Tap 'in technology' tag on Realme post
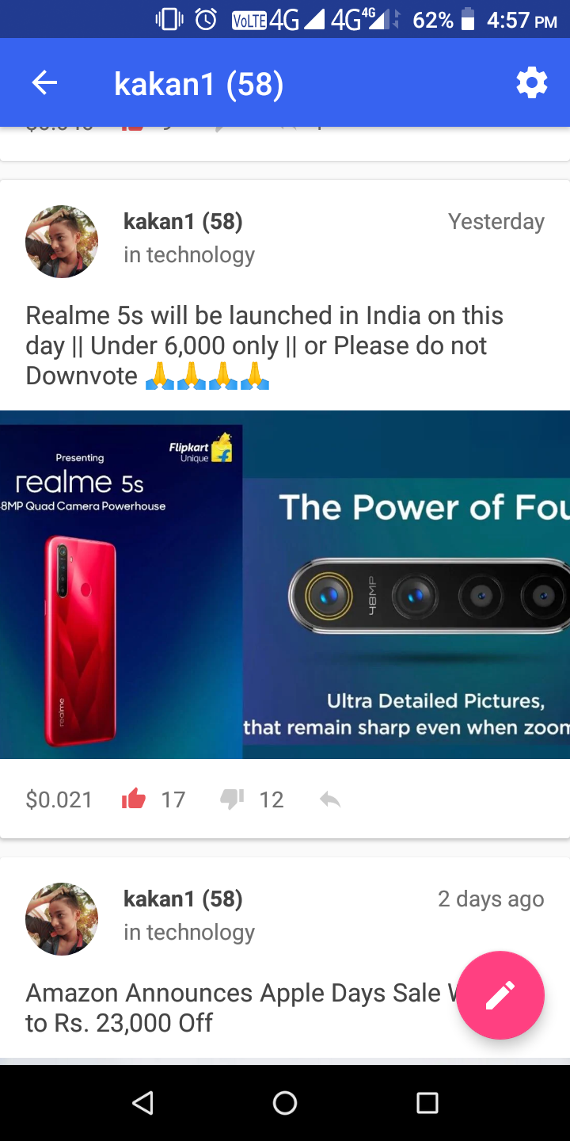Screen dimensions: 570x1141 click(189, 254)
